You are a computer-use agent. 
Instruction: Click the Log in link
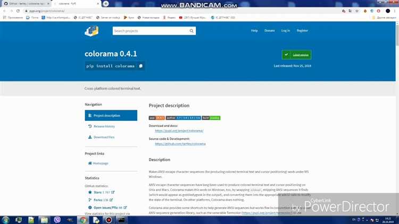pyautogui.click(x=286, y=30)
